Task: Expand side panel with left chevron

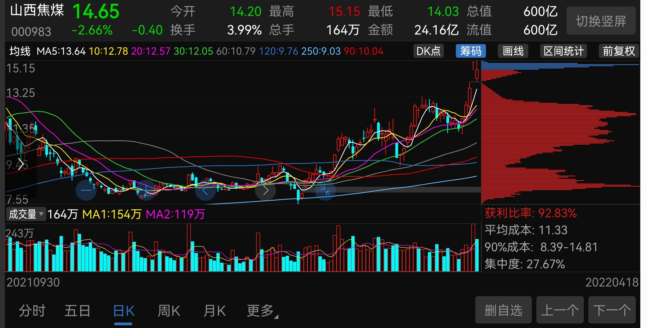Action: click(x=20, y=164)
